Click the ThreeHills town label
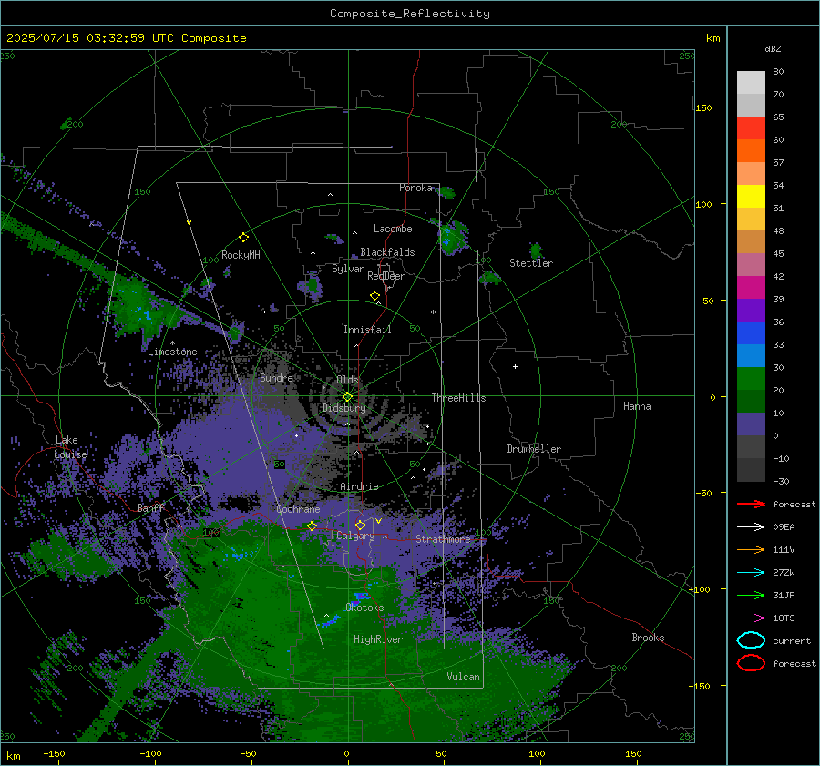 [458, 398]
